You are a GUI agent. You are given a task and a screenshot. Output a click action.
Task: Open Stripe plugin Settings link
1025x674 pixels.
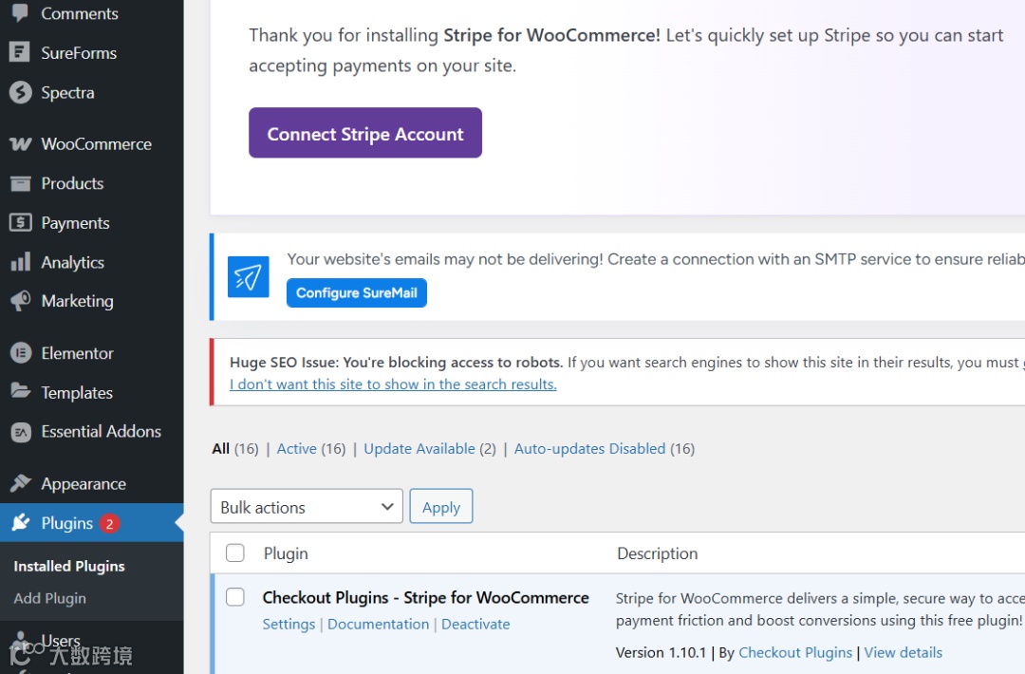[289, 625]
